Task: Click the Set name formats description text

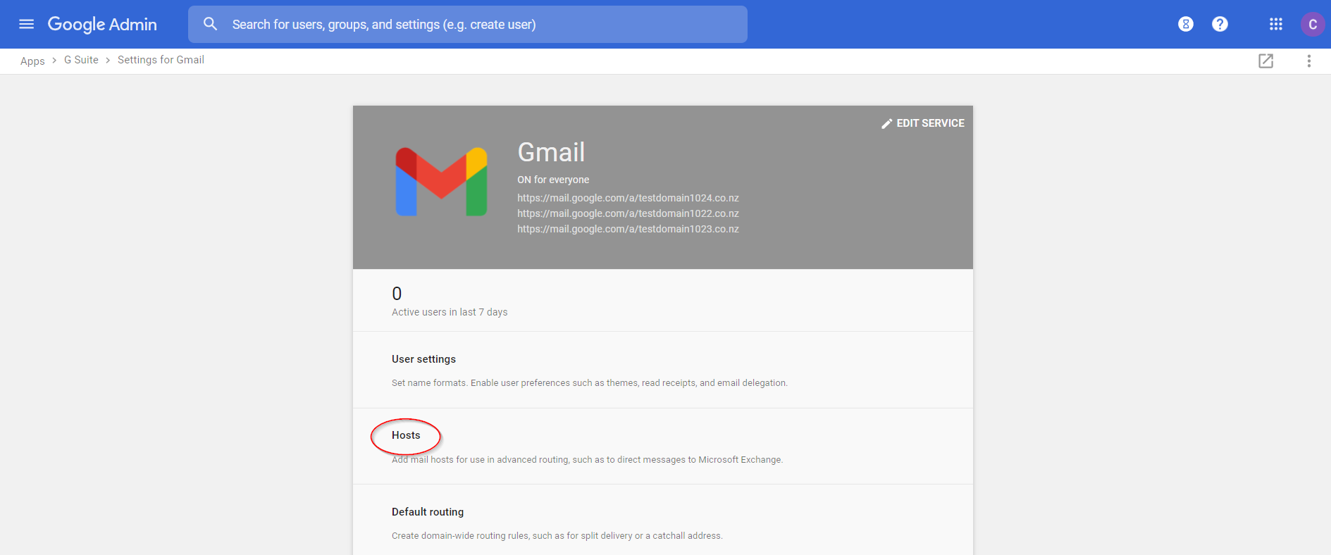Action: pyautogui.click(x=590, y=383)
